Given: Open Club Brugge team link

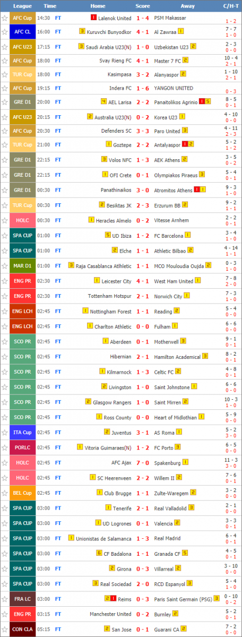Looking at the screenshot, I should (118, 493).
